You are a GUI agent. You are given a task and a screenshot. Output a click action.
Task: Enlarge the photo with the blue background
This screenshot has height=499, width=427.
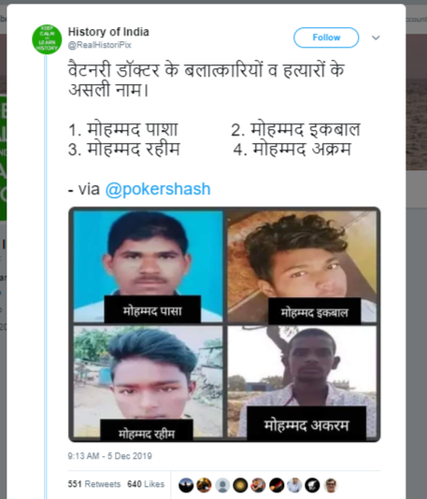pos(148,266)
